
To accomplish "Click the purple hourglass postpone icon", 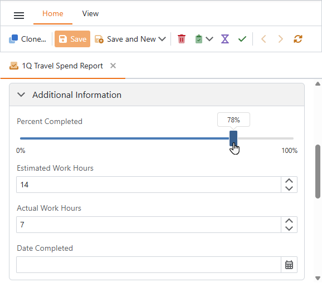I will pos(225,39).
